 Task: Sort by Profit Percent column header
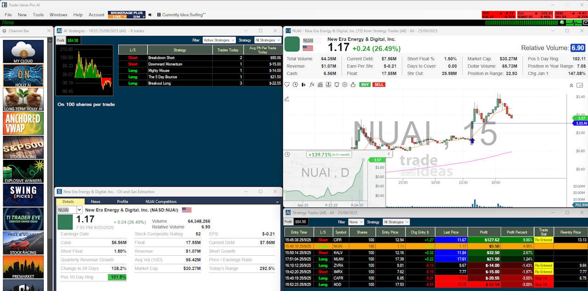pos(517,232)
